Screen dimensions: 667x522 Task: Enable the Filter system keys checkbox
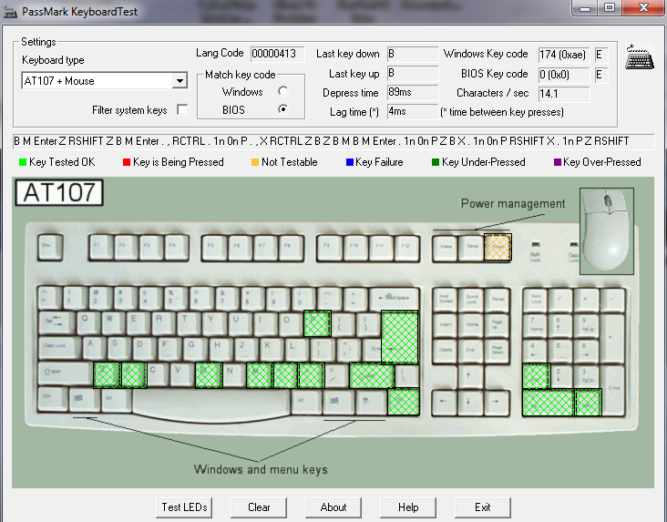click(x=182, y=109)
